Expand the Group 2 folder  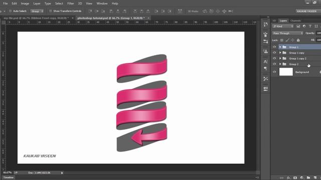tap(280, 64)
